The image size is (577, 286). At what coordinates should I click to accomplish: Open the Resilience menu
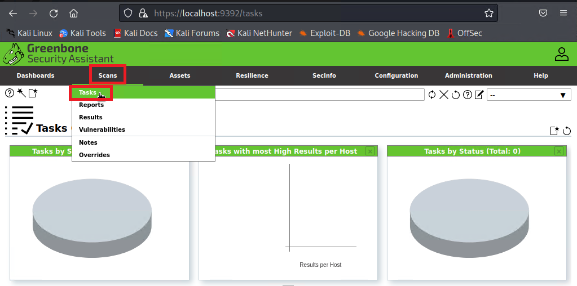pos(252,75)
